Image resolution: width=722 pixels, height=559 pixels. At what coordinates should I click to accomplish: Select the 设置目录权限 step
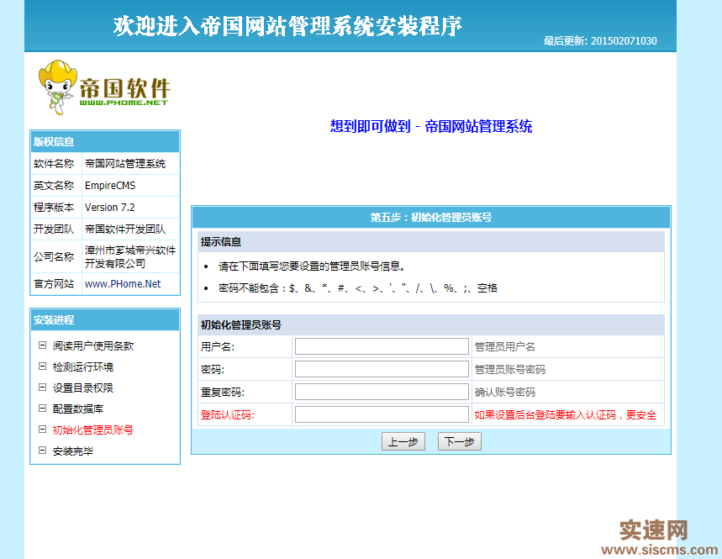pos(83,388)
